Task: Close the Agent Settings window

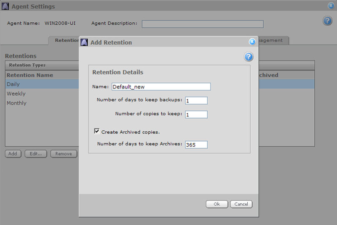Action: click(x=331, y=6)
